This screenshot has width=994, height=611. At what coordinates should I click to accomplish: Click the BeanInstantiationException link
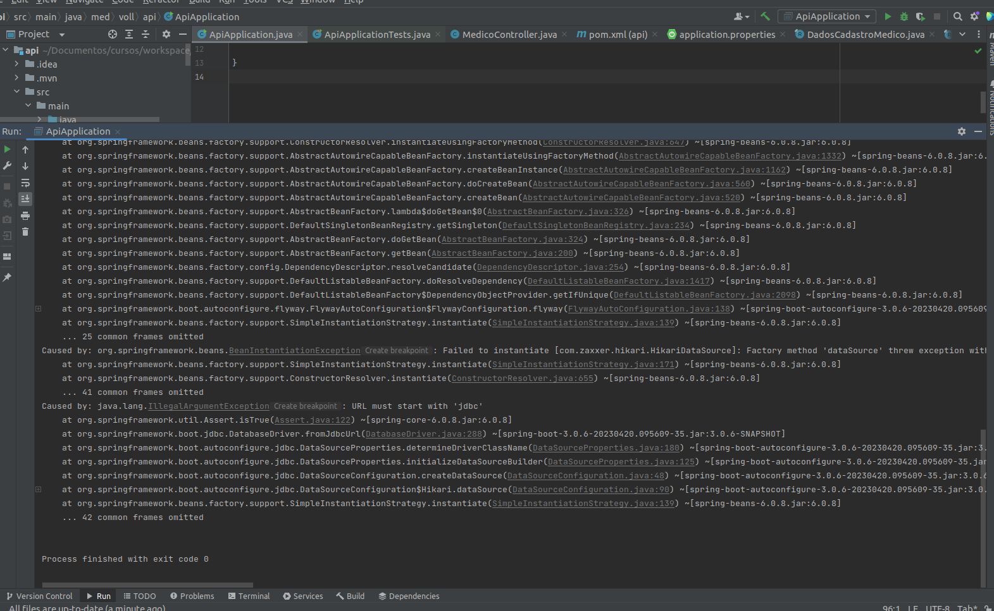(x=295, y=351)
